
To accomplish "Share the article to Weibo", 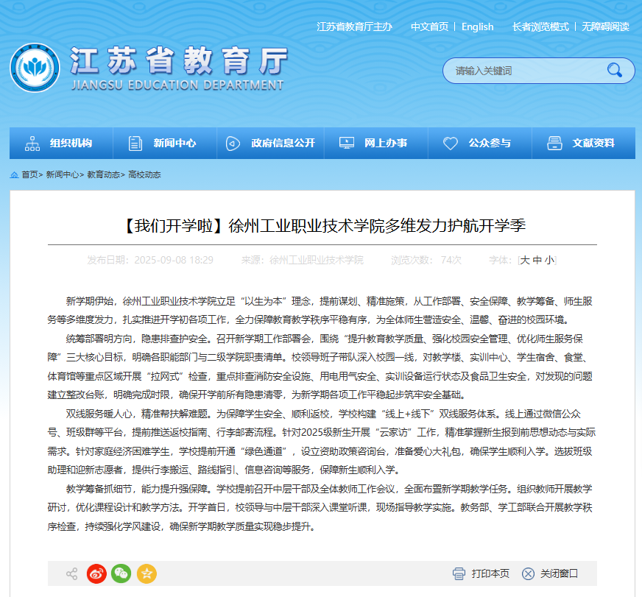I will click(x=96, y=573).
